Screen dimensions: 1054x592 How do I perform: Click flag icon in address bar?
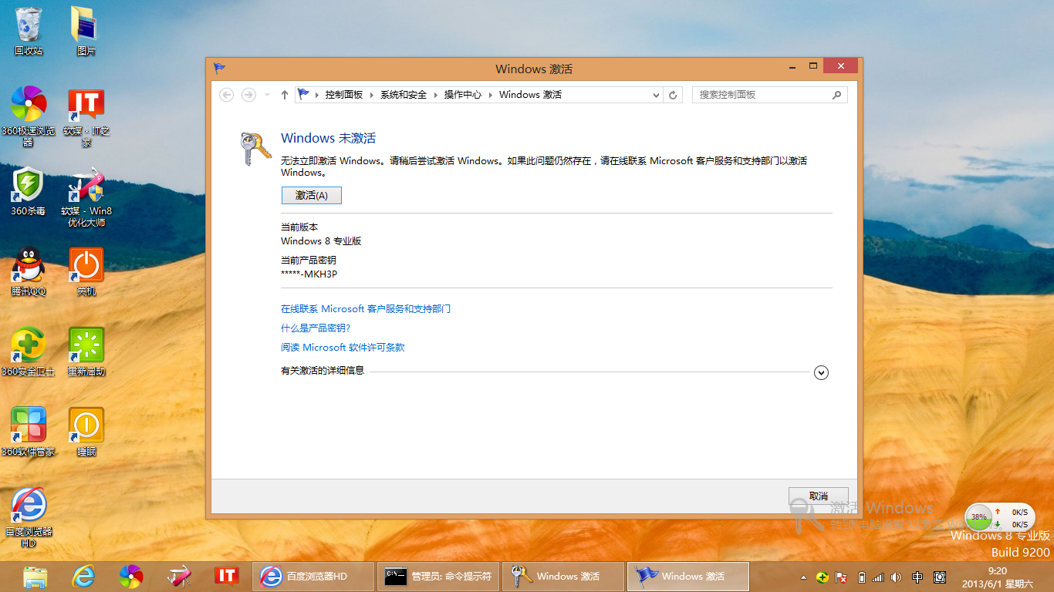click(304, 94)
